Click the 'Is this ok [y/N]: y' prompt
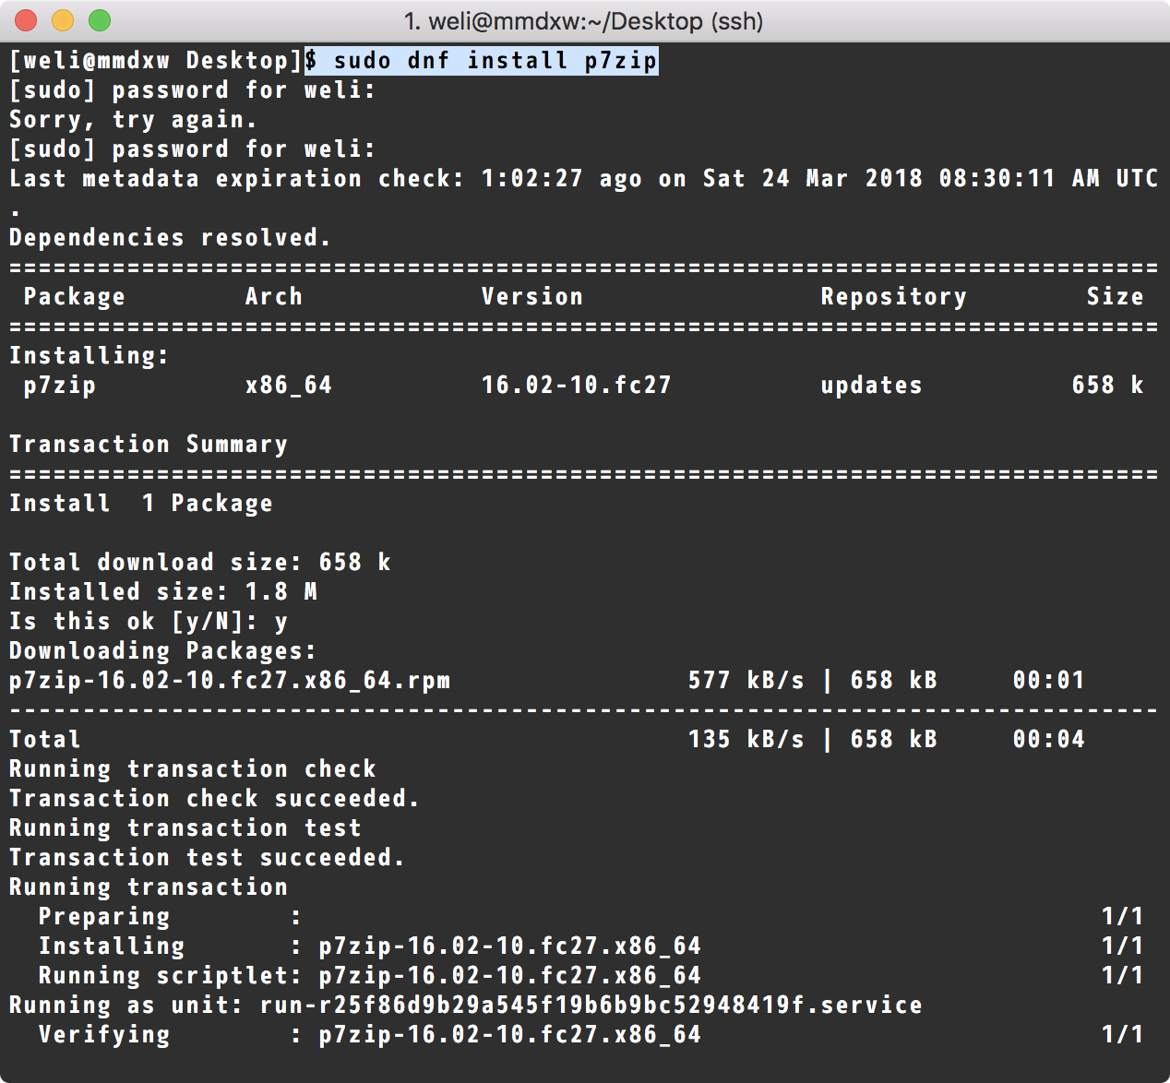The height and width of the screenshot is (1083, 1170). 149,622
